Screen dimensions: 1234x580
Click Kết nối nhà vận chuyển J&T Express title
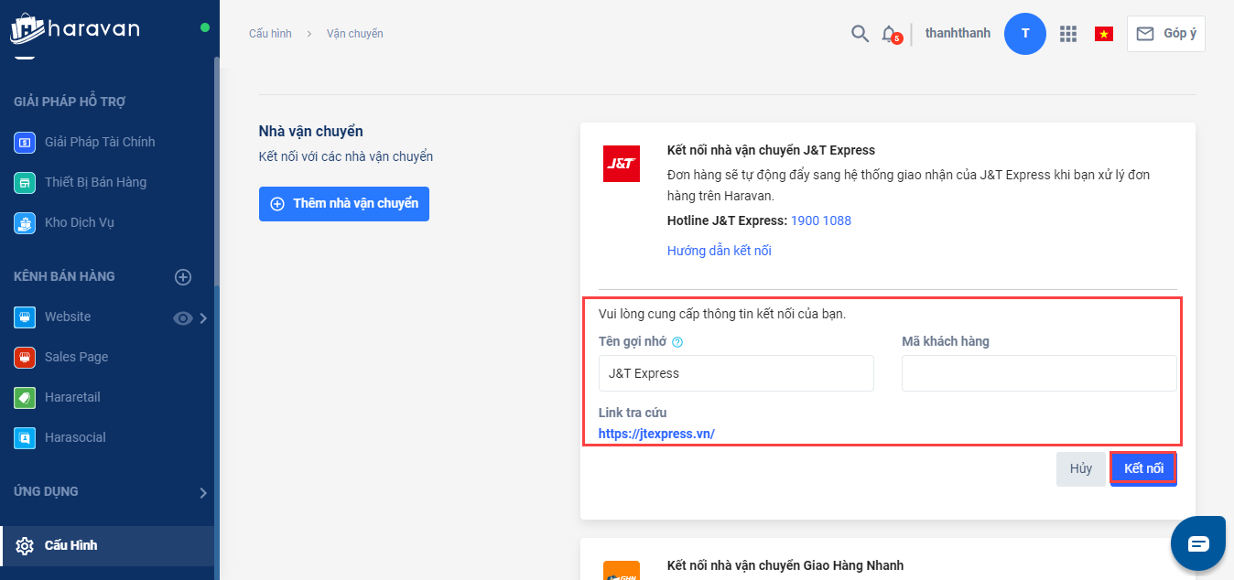coord(771,150)
